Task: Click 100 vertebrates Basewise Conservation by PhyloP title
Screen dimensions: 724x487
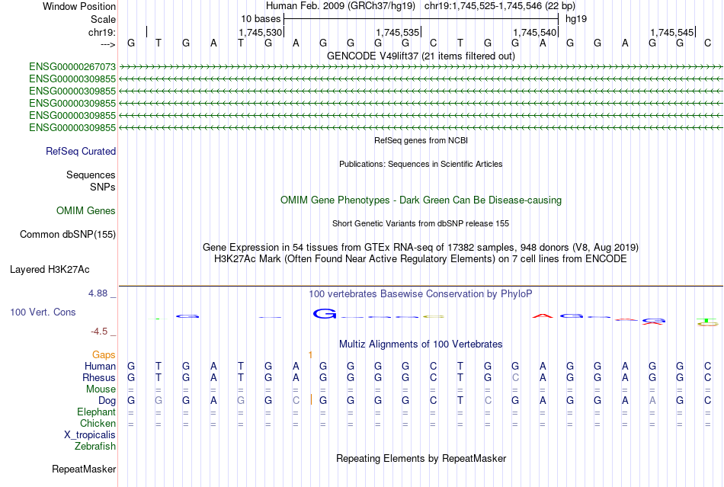Action: click(x=421, y=294)
